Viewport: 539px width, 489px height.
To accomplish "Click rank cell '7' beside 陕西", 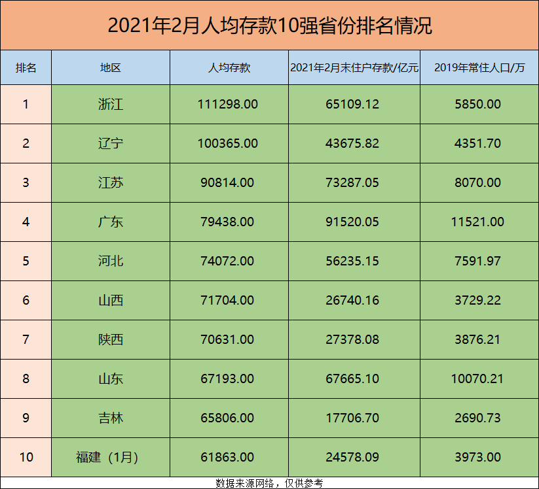I will pyautogui.click(x=26, y=340).
